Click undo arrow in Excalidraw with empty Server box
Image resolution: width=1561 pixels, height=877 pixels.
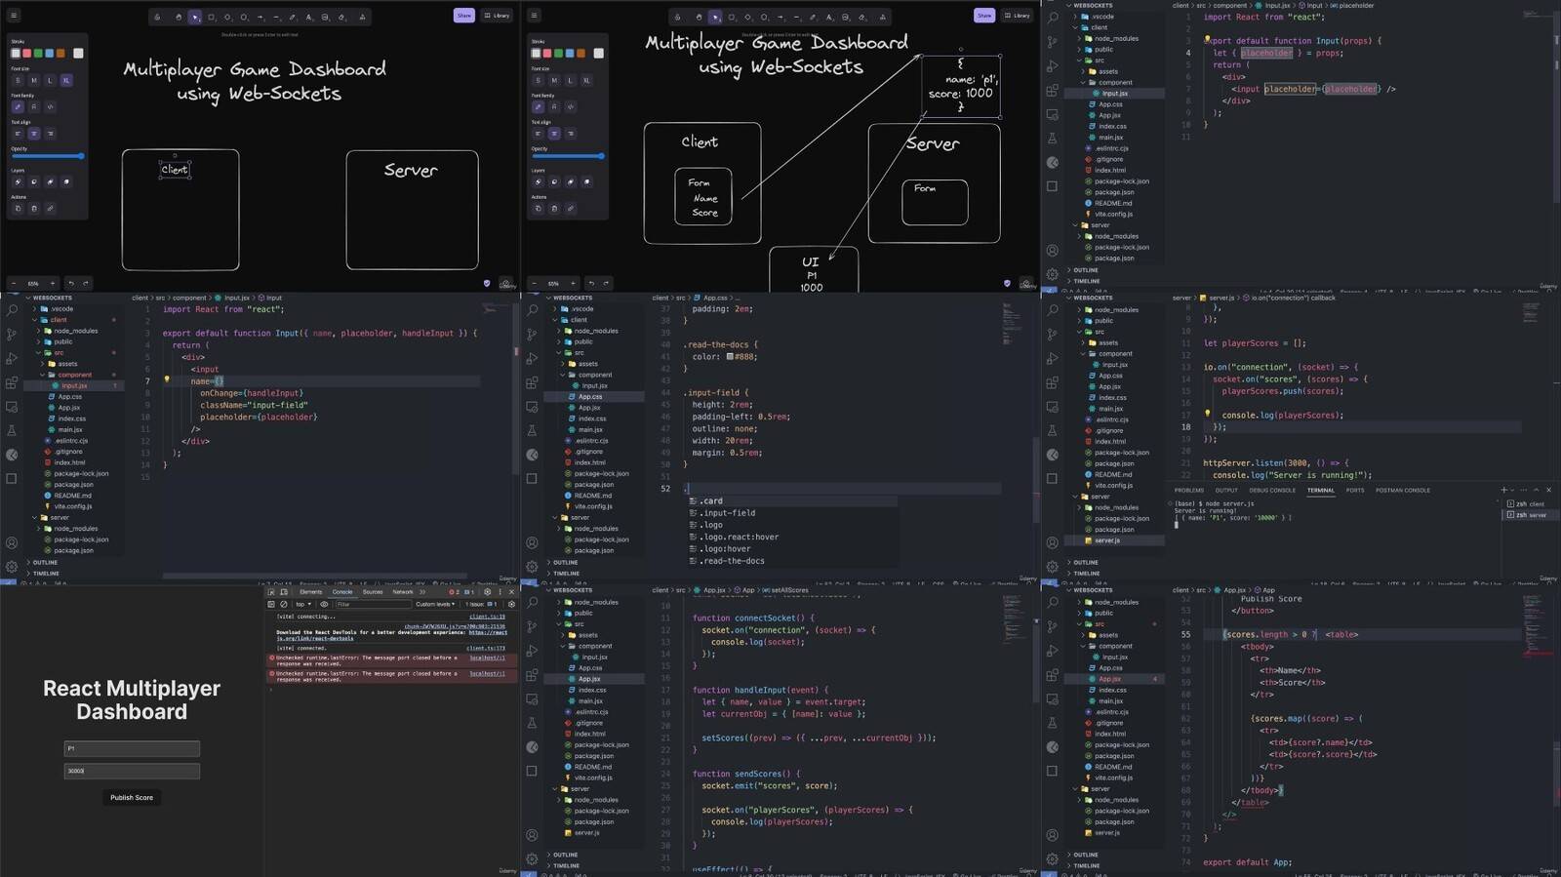click(x=70, y=283)
